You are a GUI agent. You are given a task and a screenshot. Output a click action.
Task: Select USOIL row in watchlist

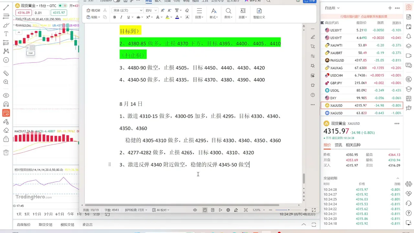click(x=361, y=90)
